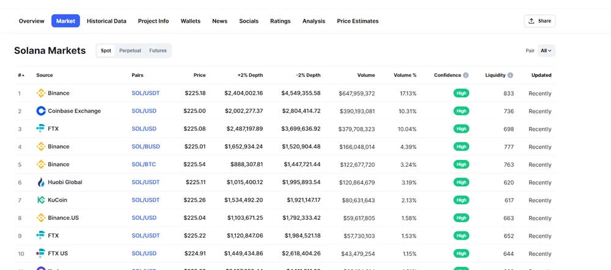Viewport: 611px width, 270px height.
Task: Click the $647,959,372 volume cell
Action: 357,93
